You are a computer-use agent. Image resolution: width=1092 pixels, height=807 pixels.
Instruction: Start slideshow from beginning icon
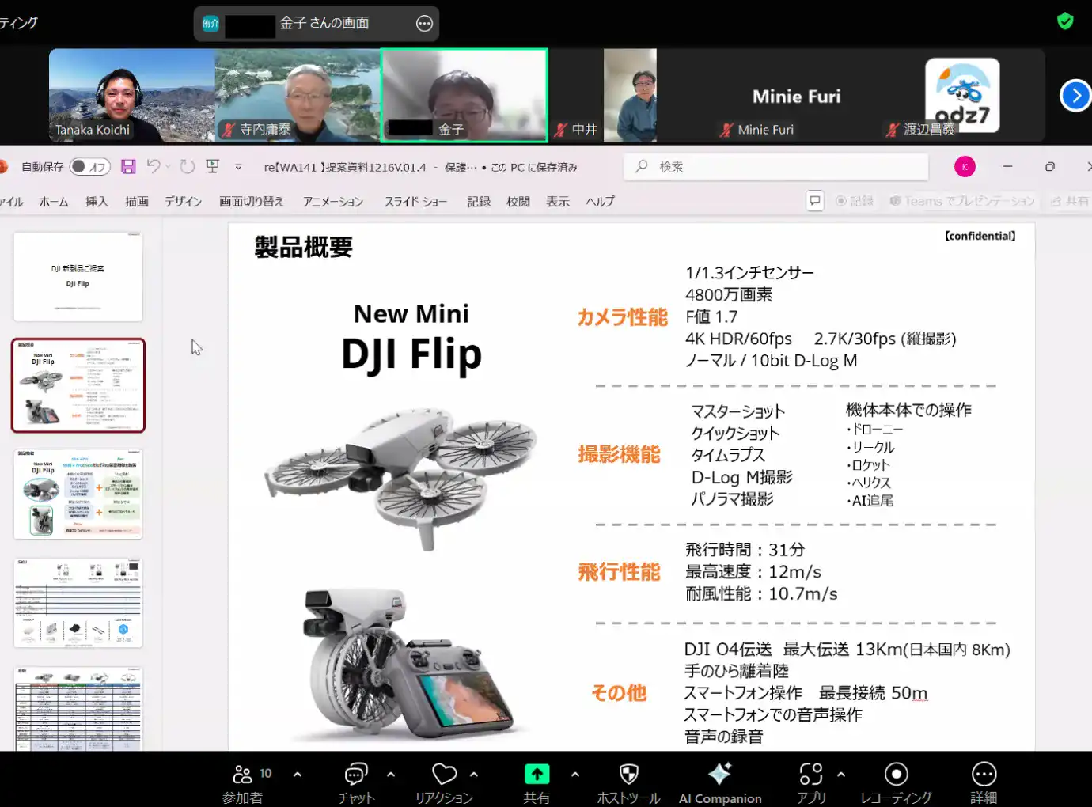(x=212, y=166)
